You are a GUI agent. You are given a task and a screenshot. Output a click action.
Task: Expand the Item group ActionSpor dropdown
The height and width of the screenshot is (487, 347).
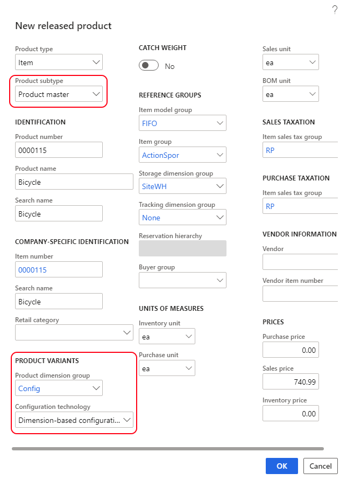[x=183, y=155]
